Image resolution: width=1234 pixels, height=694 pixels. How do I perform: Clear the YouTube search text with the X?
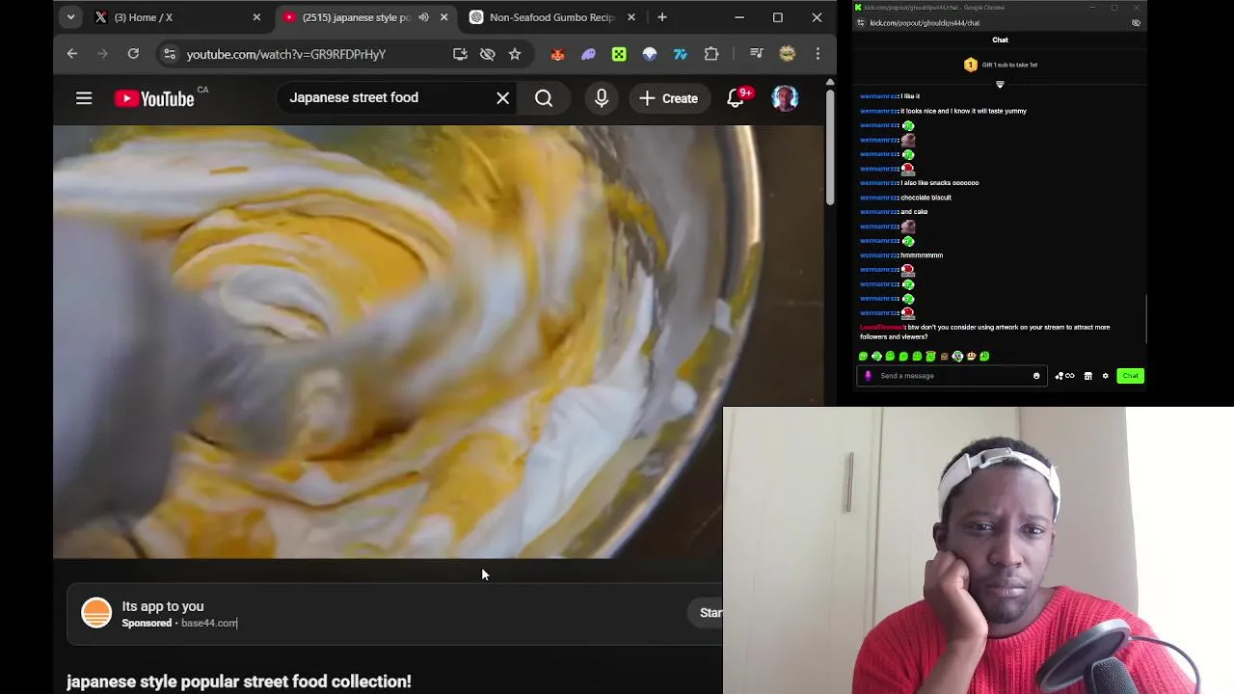point(502,98)
